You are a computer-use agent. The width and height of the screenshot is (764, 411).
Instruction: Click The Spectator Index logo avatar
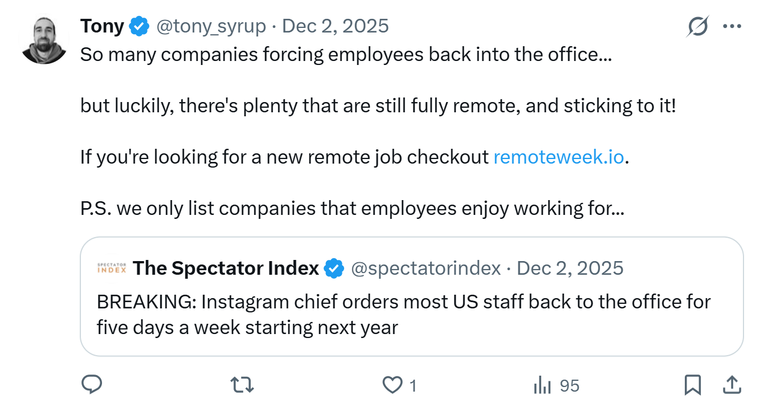(112, 268)
